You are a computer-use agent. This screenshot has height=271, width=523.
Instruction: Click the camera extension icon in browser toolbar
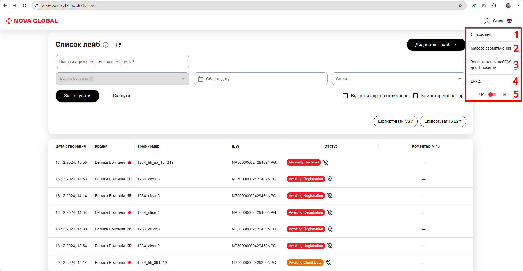[x=484, y=5]
